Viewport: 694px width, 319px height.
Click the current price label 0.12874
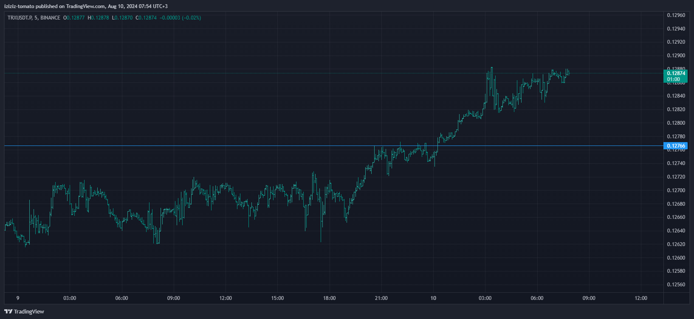[x=676, y=73]
